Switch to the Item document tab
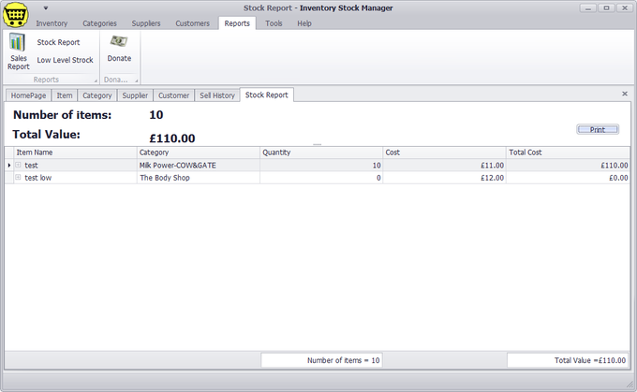Screen dimensions: 637x392 point(65,95)
